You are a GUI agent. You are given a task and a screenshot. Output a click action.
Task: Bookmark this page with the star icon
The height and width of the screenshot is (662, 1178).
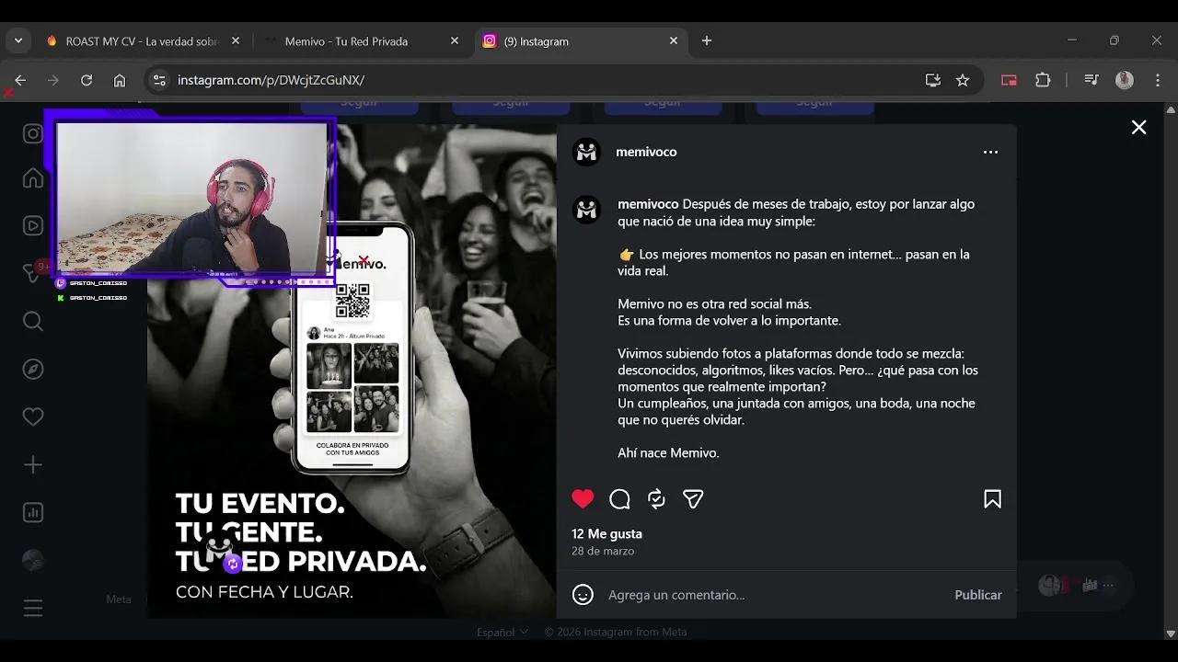(963, 80)
